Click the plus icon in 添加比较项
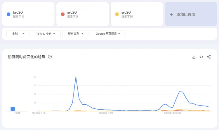The height and width of the screenshot is (130, 219). pos(171,15)
